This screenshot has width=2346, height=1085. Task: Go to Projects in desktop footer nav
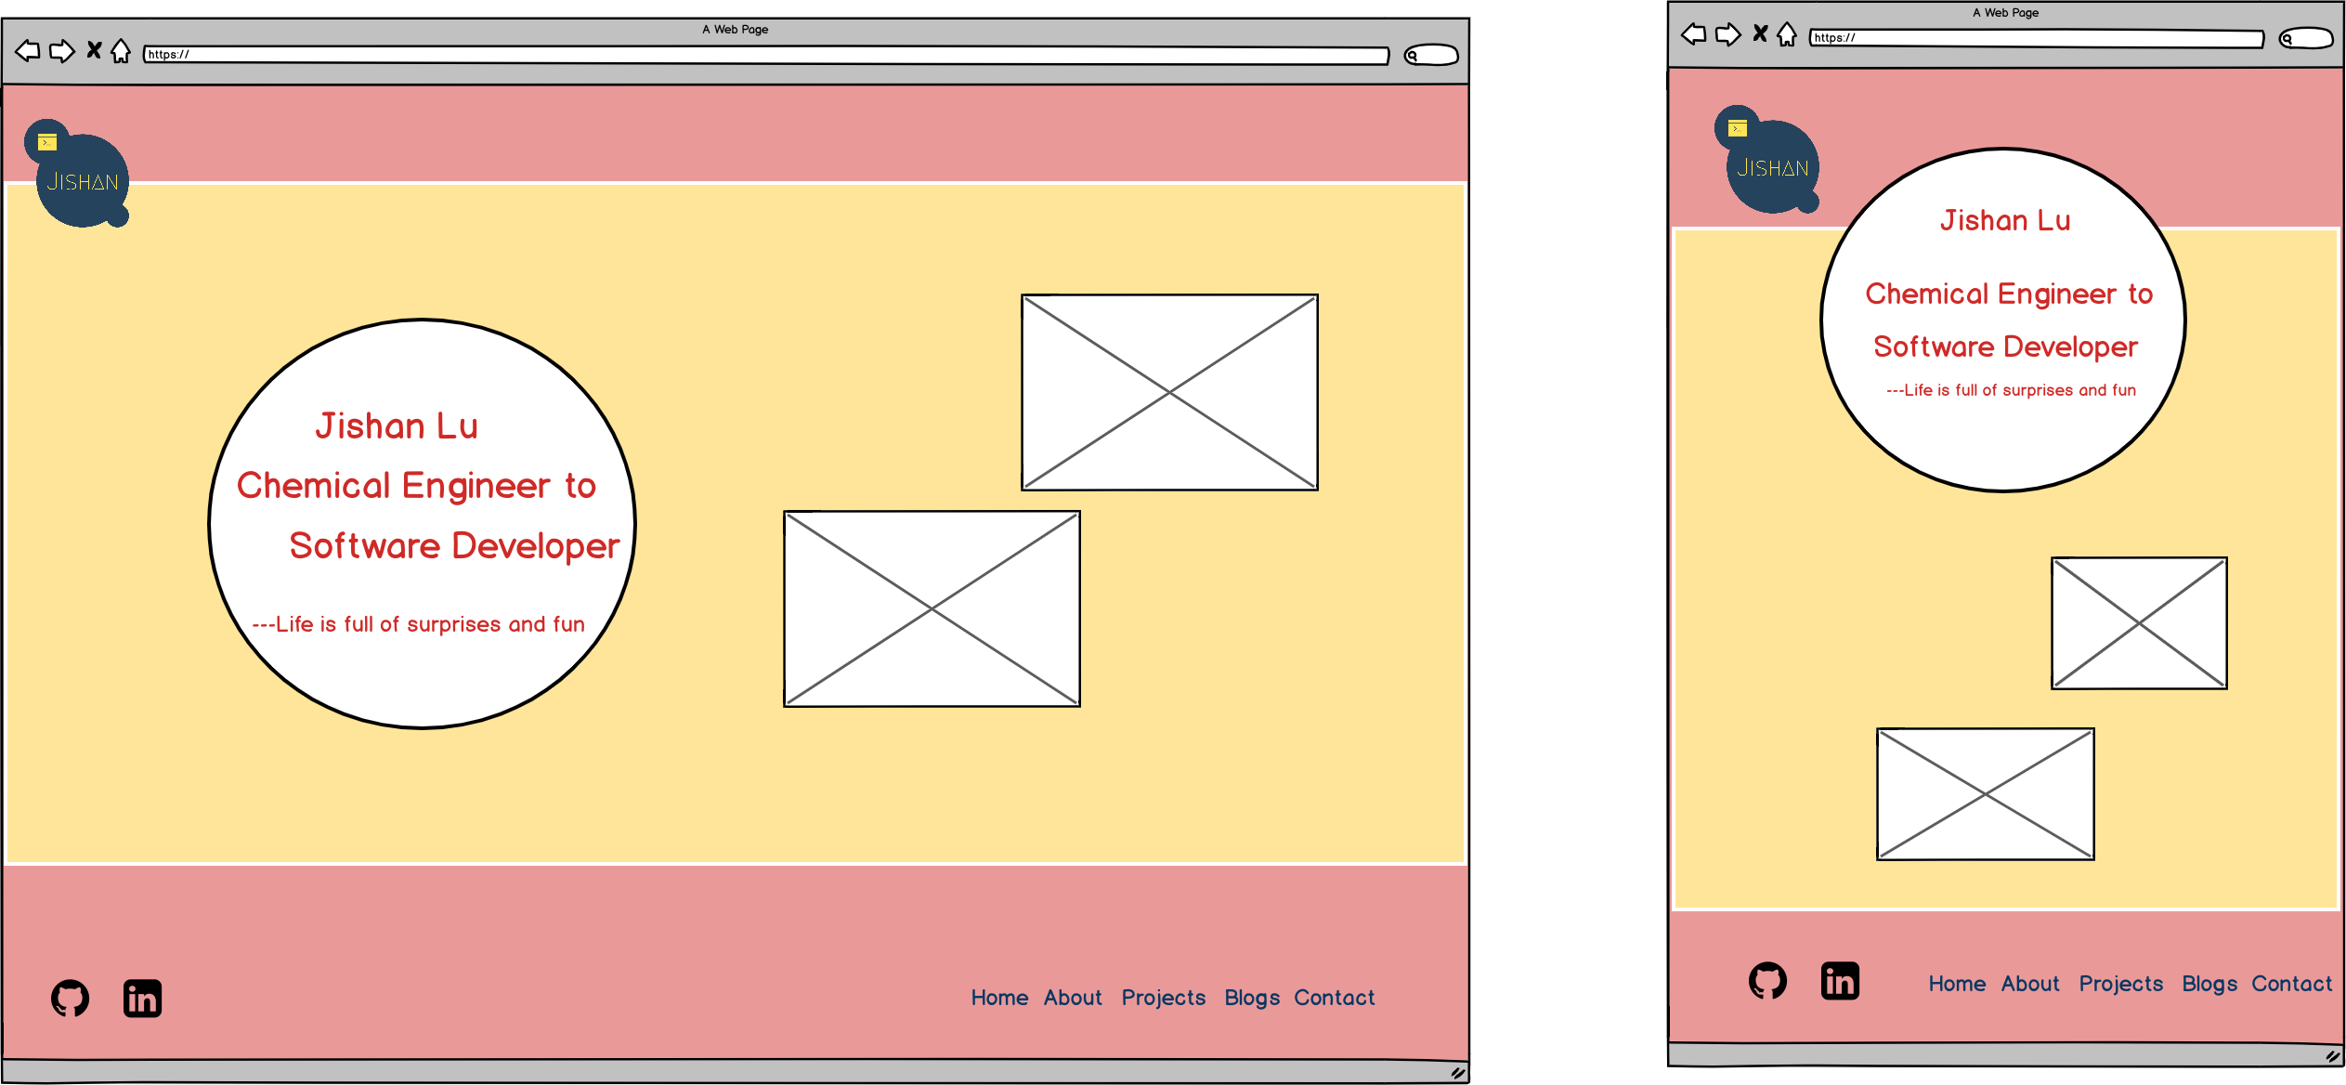(x=1163, y=998)
